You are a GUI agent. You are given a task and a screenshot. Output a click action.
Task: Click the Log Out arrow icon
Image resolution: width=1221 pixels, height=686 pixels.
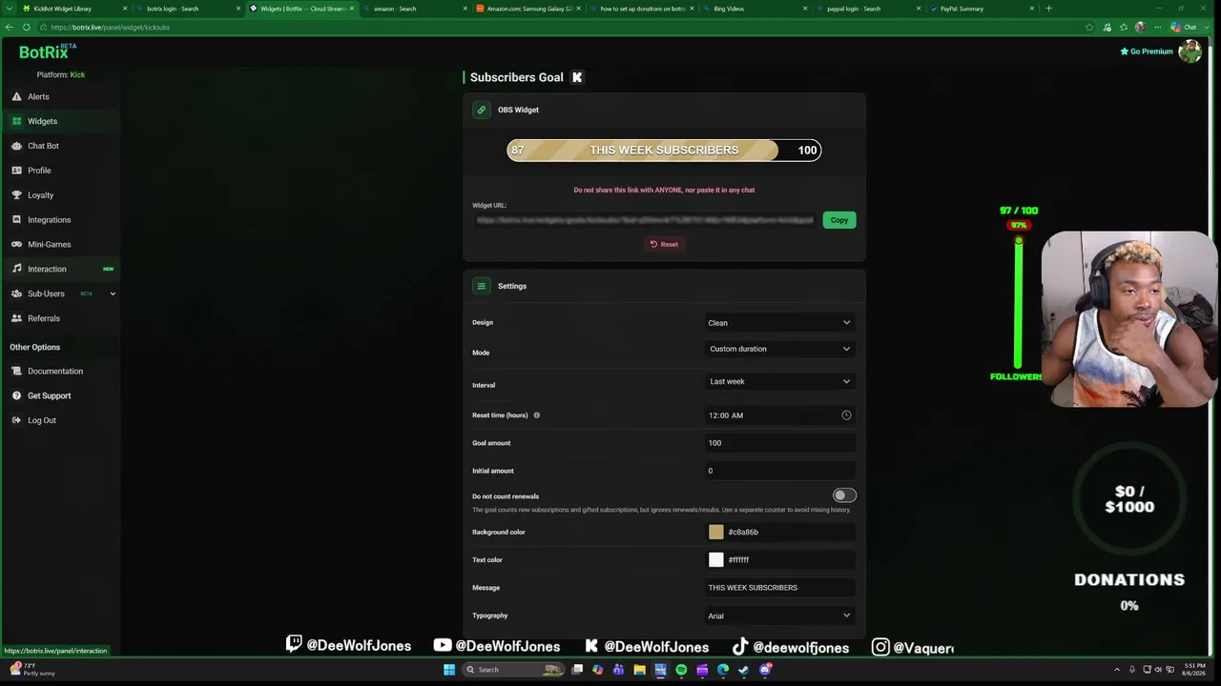(17, 420)
